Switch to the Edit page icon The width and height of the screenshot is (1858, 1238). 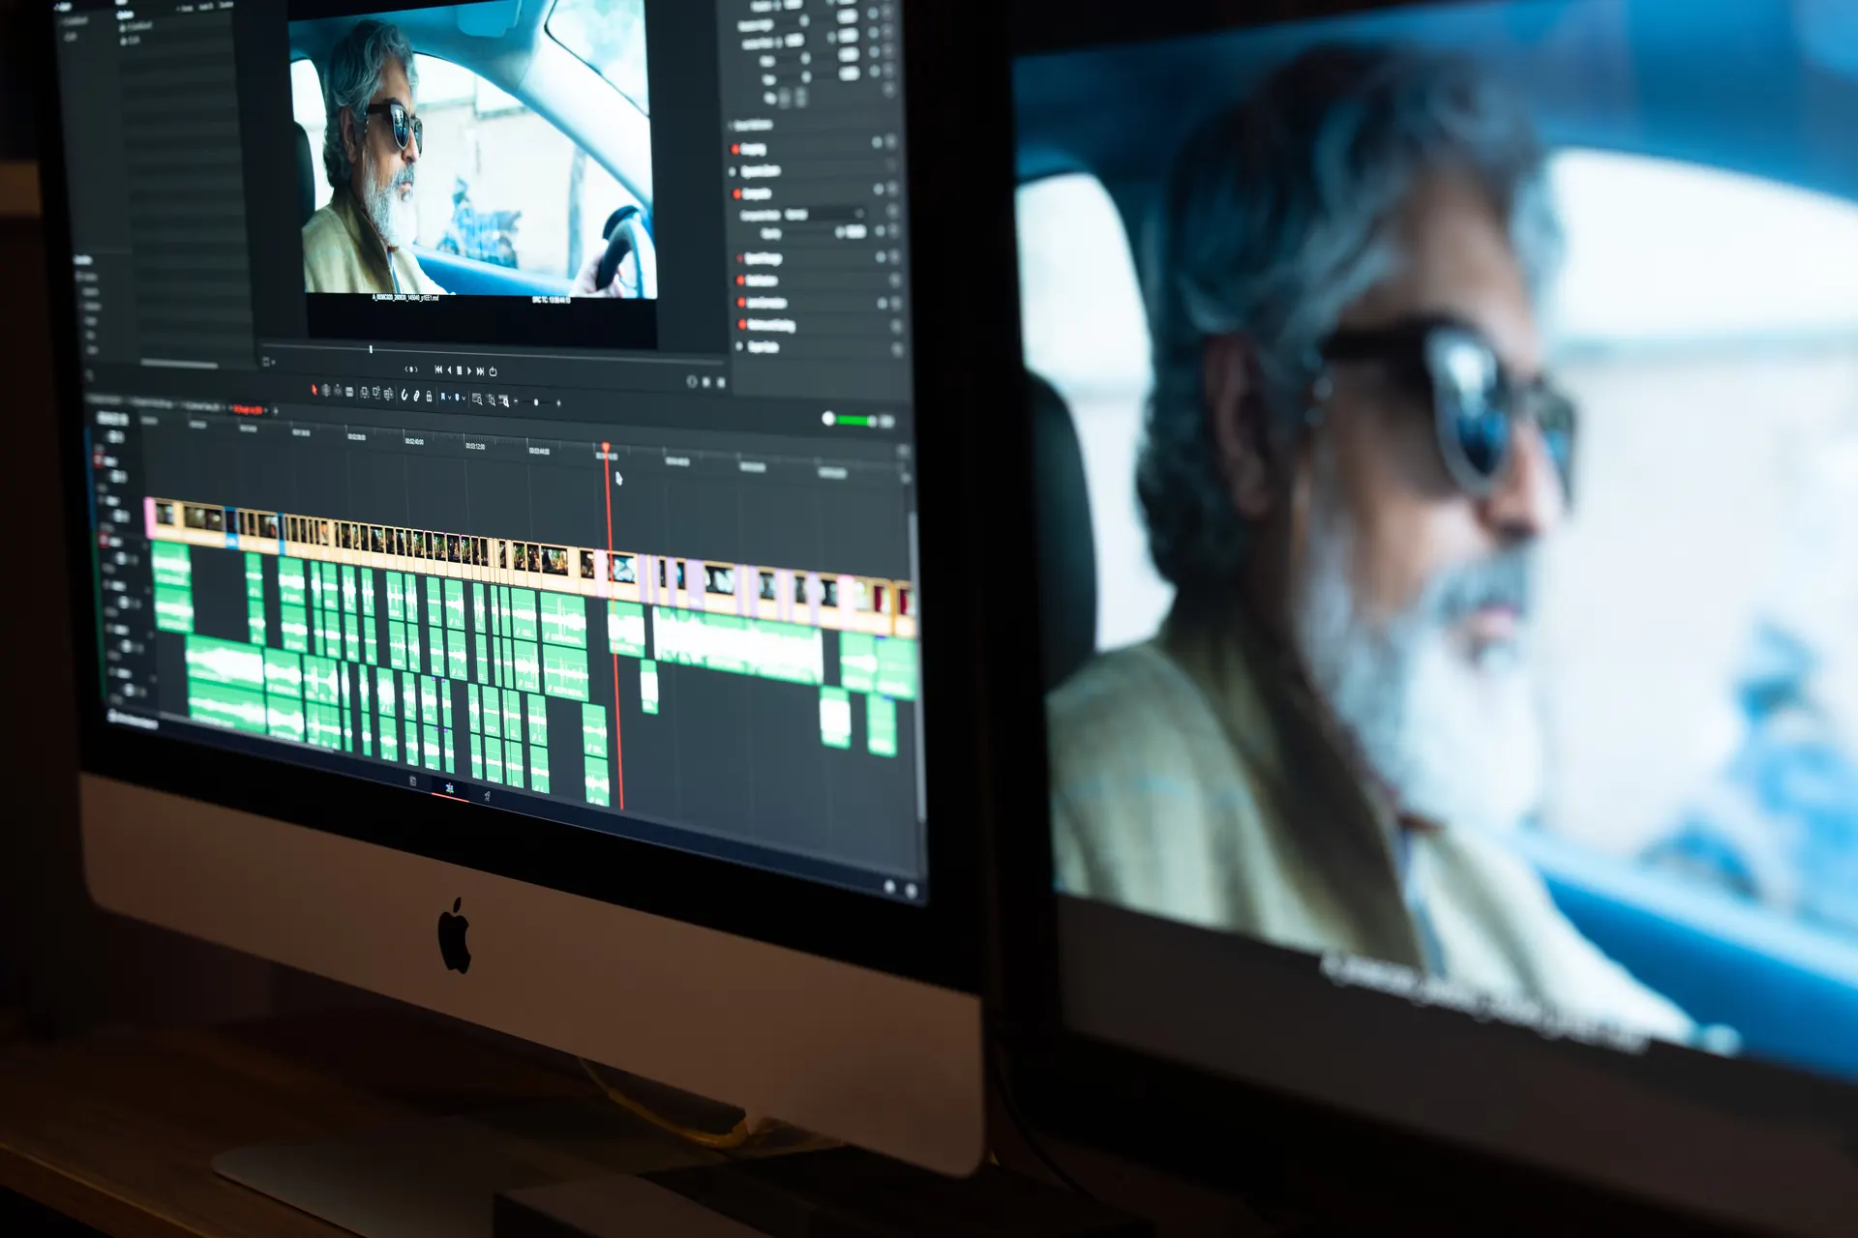pos(450,788)
